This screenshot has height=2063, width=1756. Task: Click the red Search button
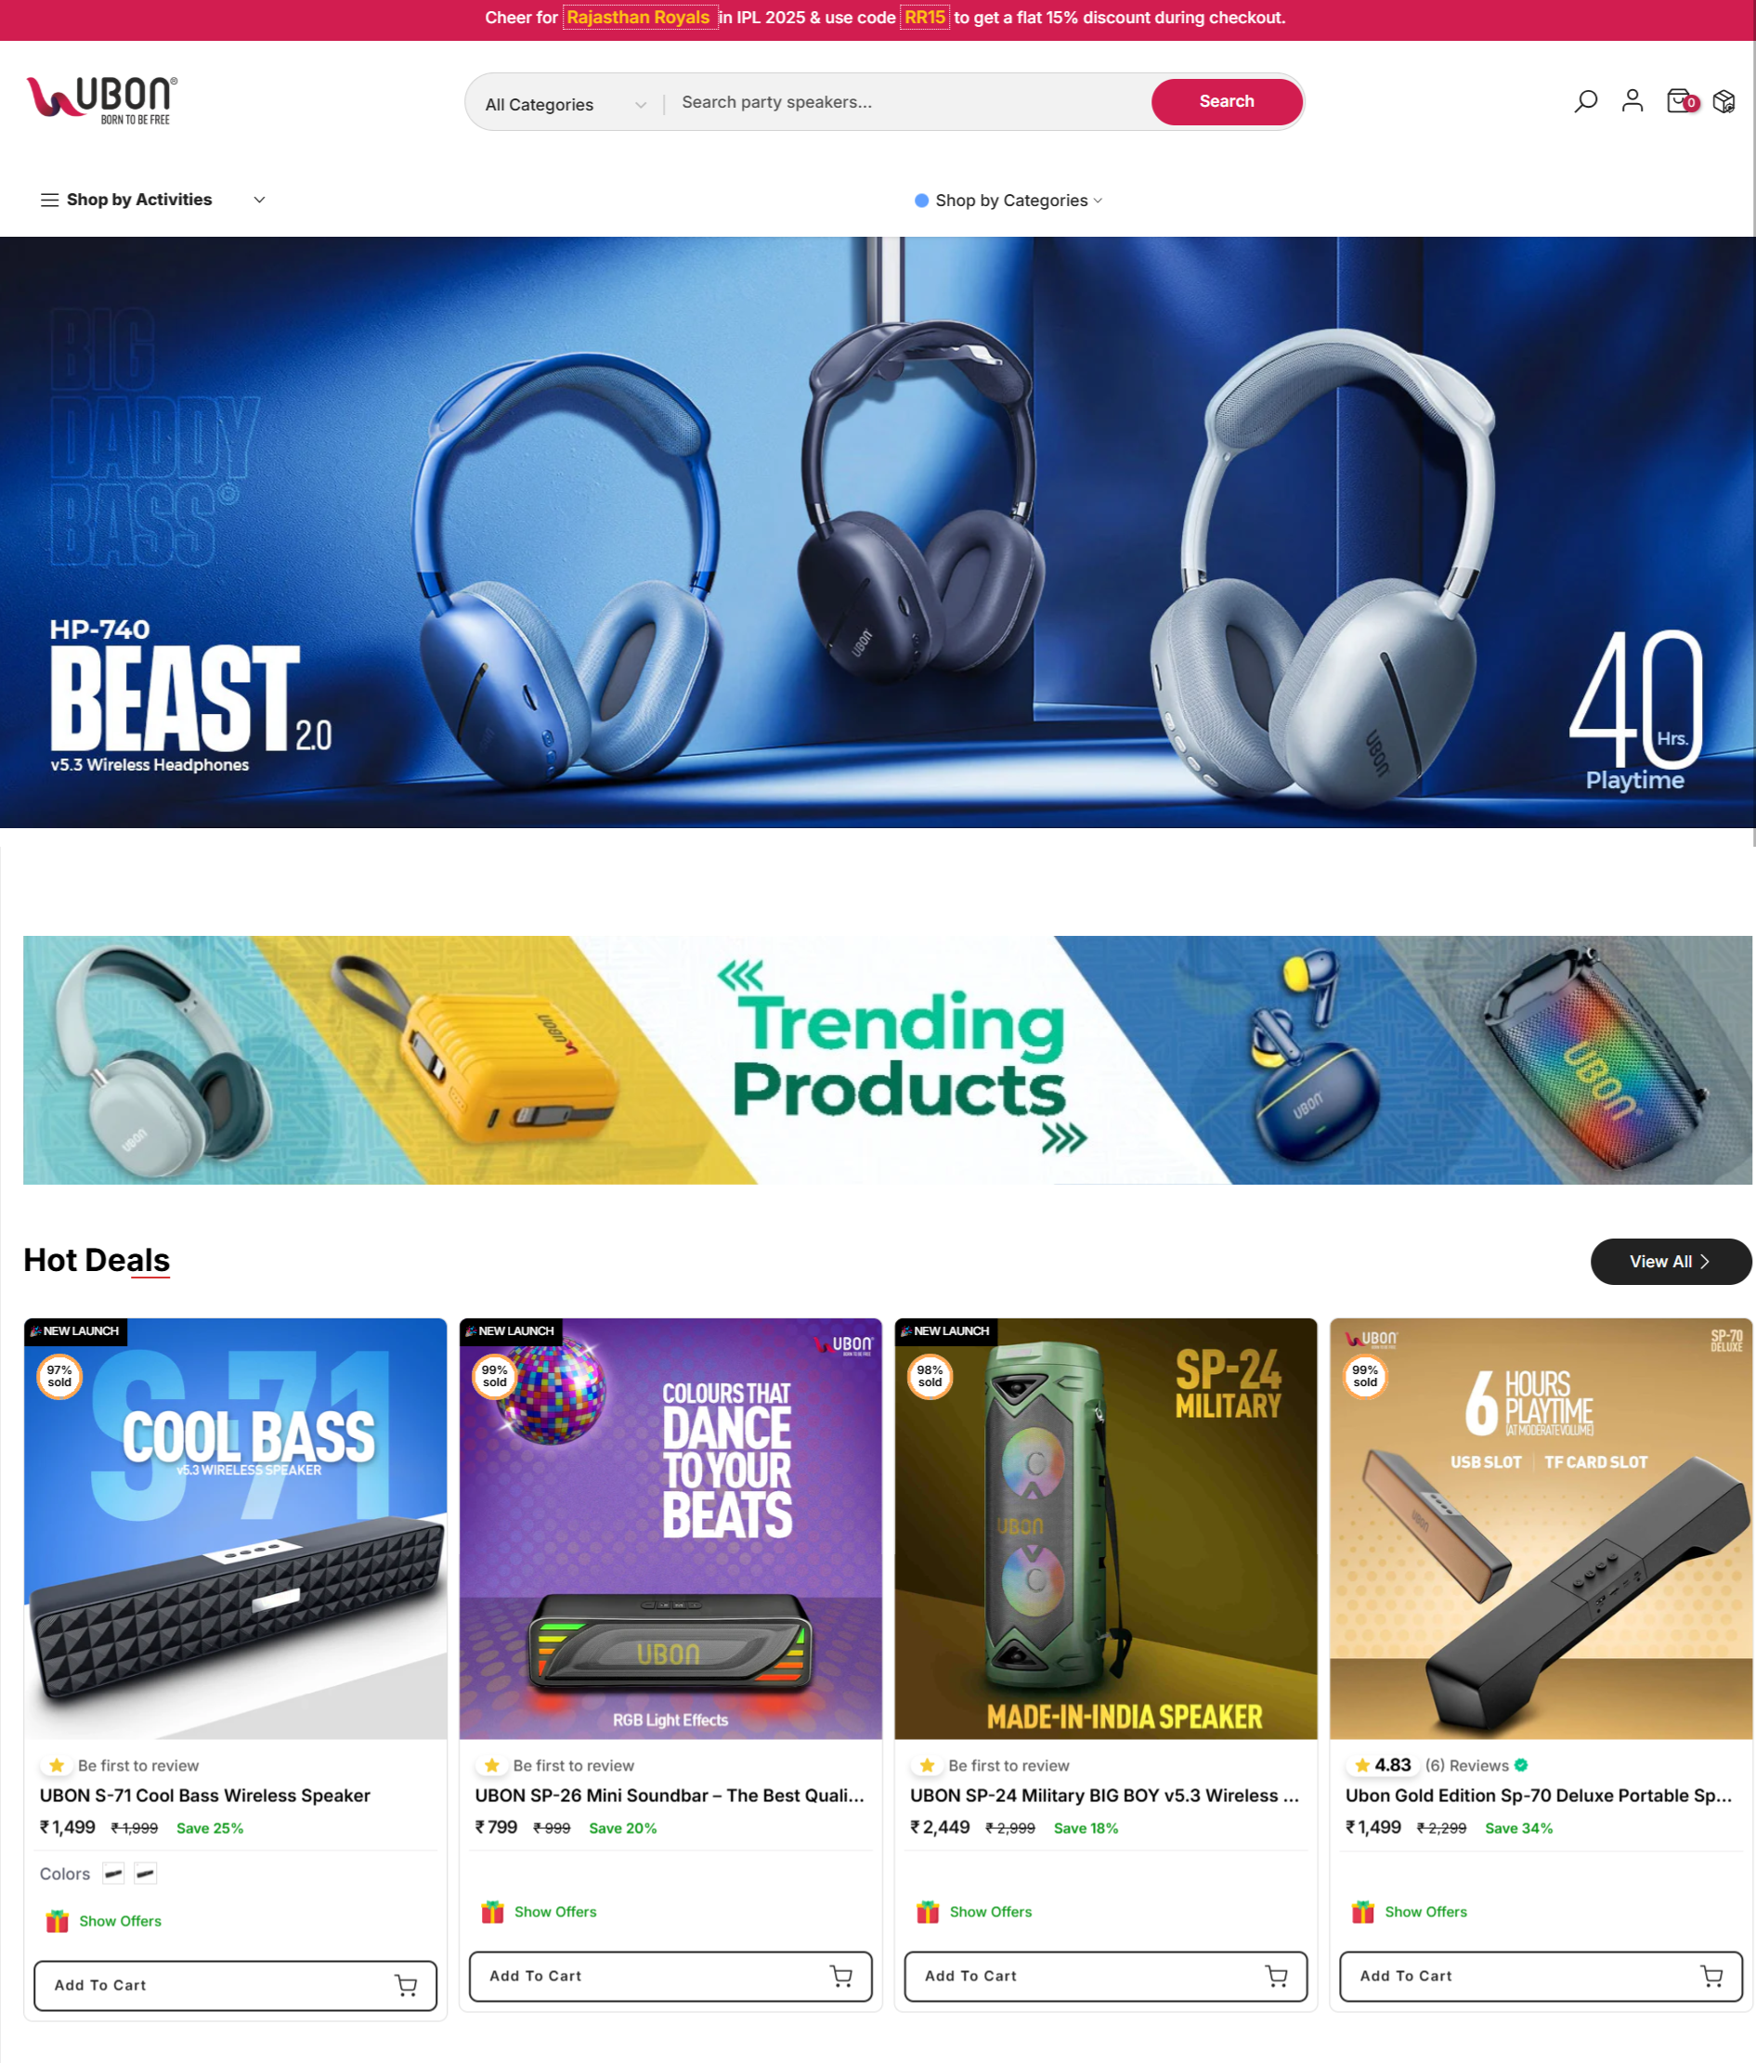(x=1227, y=101)
